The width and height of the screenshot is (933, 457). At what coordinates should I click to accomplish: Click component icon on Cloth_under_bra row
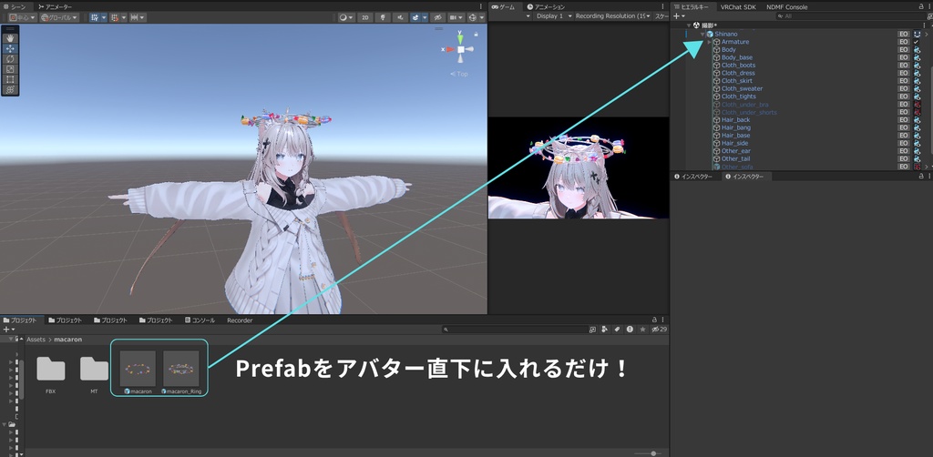click(918, 105)
